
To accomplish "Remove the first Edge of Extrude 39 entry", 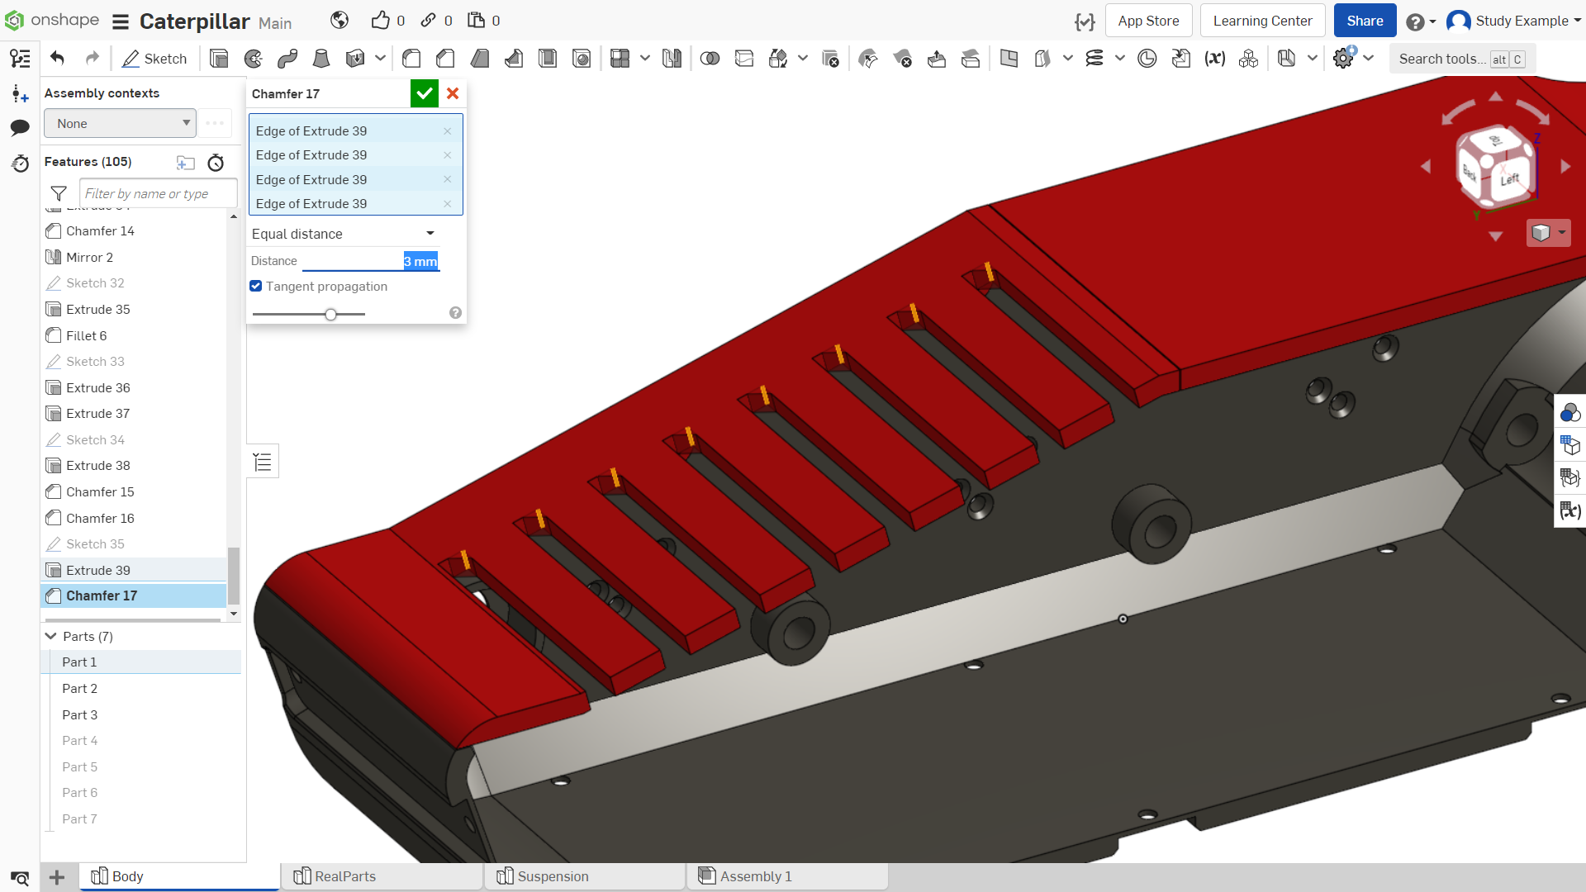I will [447, 130].
